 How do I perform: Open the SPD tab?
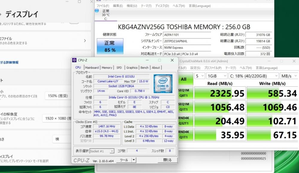tap(119, 68)
